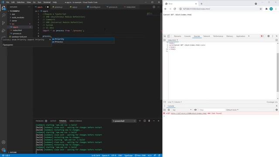Open the Chrome three-dot menu
Screen dimensions: 279x157
(276, 9)
